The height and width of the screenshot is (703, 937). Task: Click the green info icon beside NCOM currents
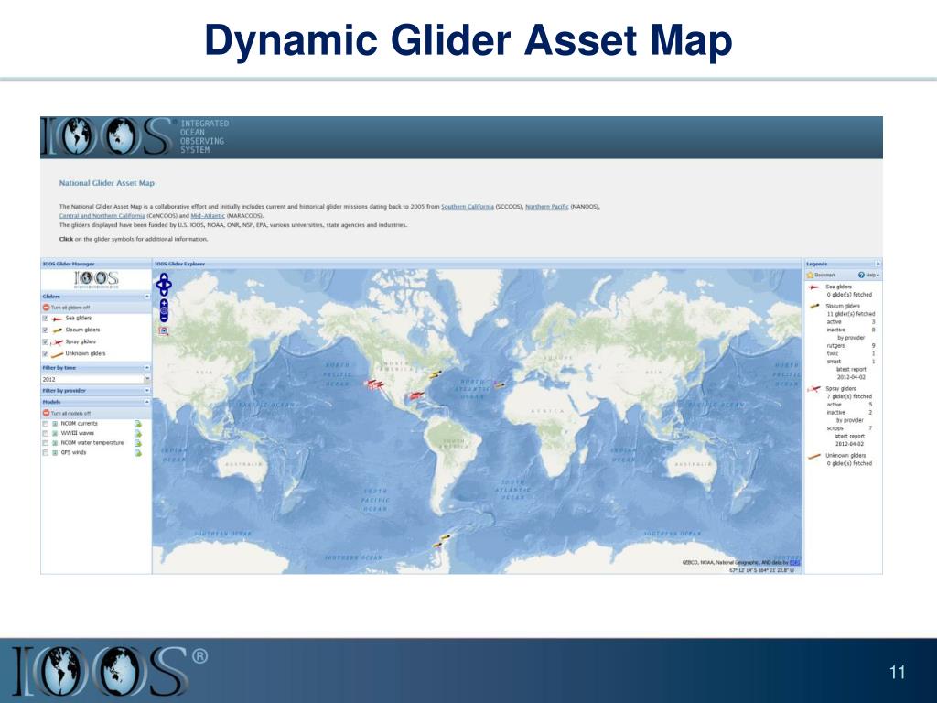coord(55,424)
